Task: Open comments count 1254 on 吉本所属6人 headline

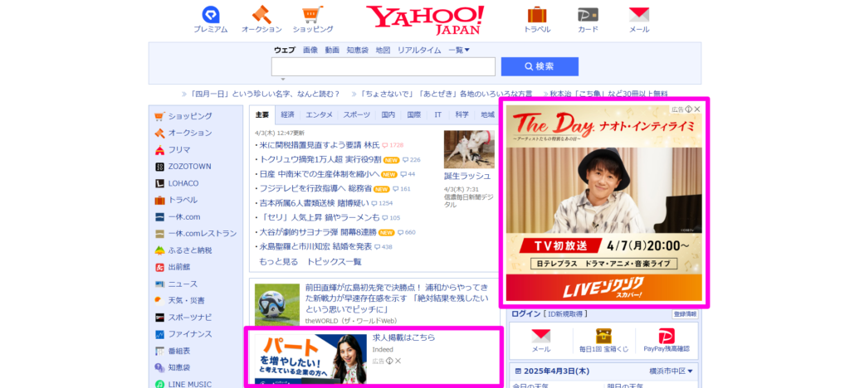Action: point(382,203)
